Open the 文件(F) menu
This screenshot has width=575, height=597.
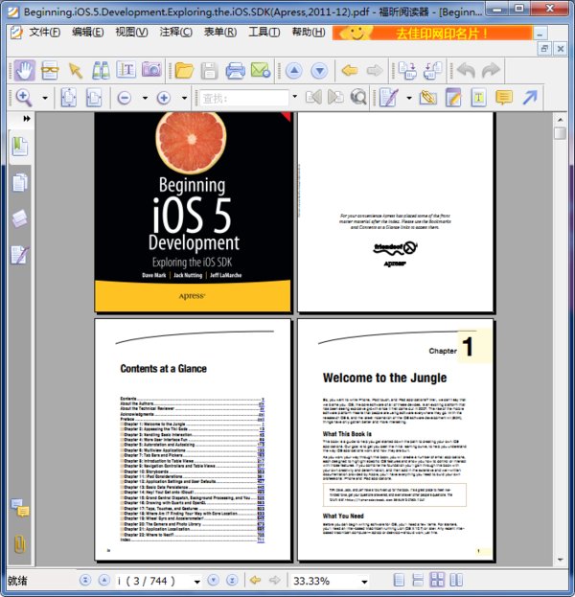click(x=44, y=32)
